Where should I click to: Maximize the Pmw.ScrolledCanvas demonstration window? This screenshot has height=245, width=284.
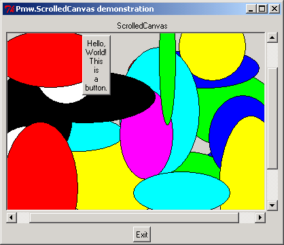pyautogui.click(x=262, y=9)
